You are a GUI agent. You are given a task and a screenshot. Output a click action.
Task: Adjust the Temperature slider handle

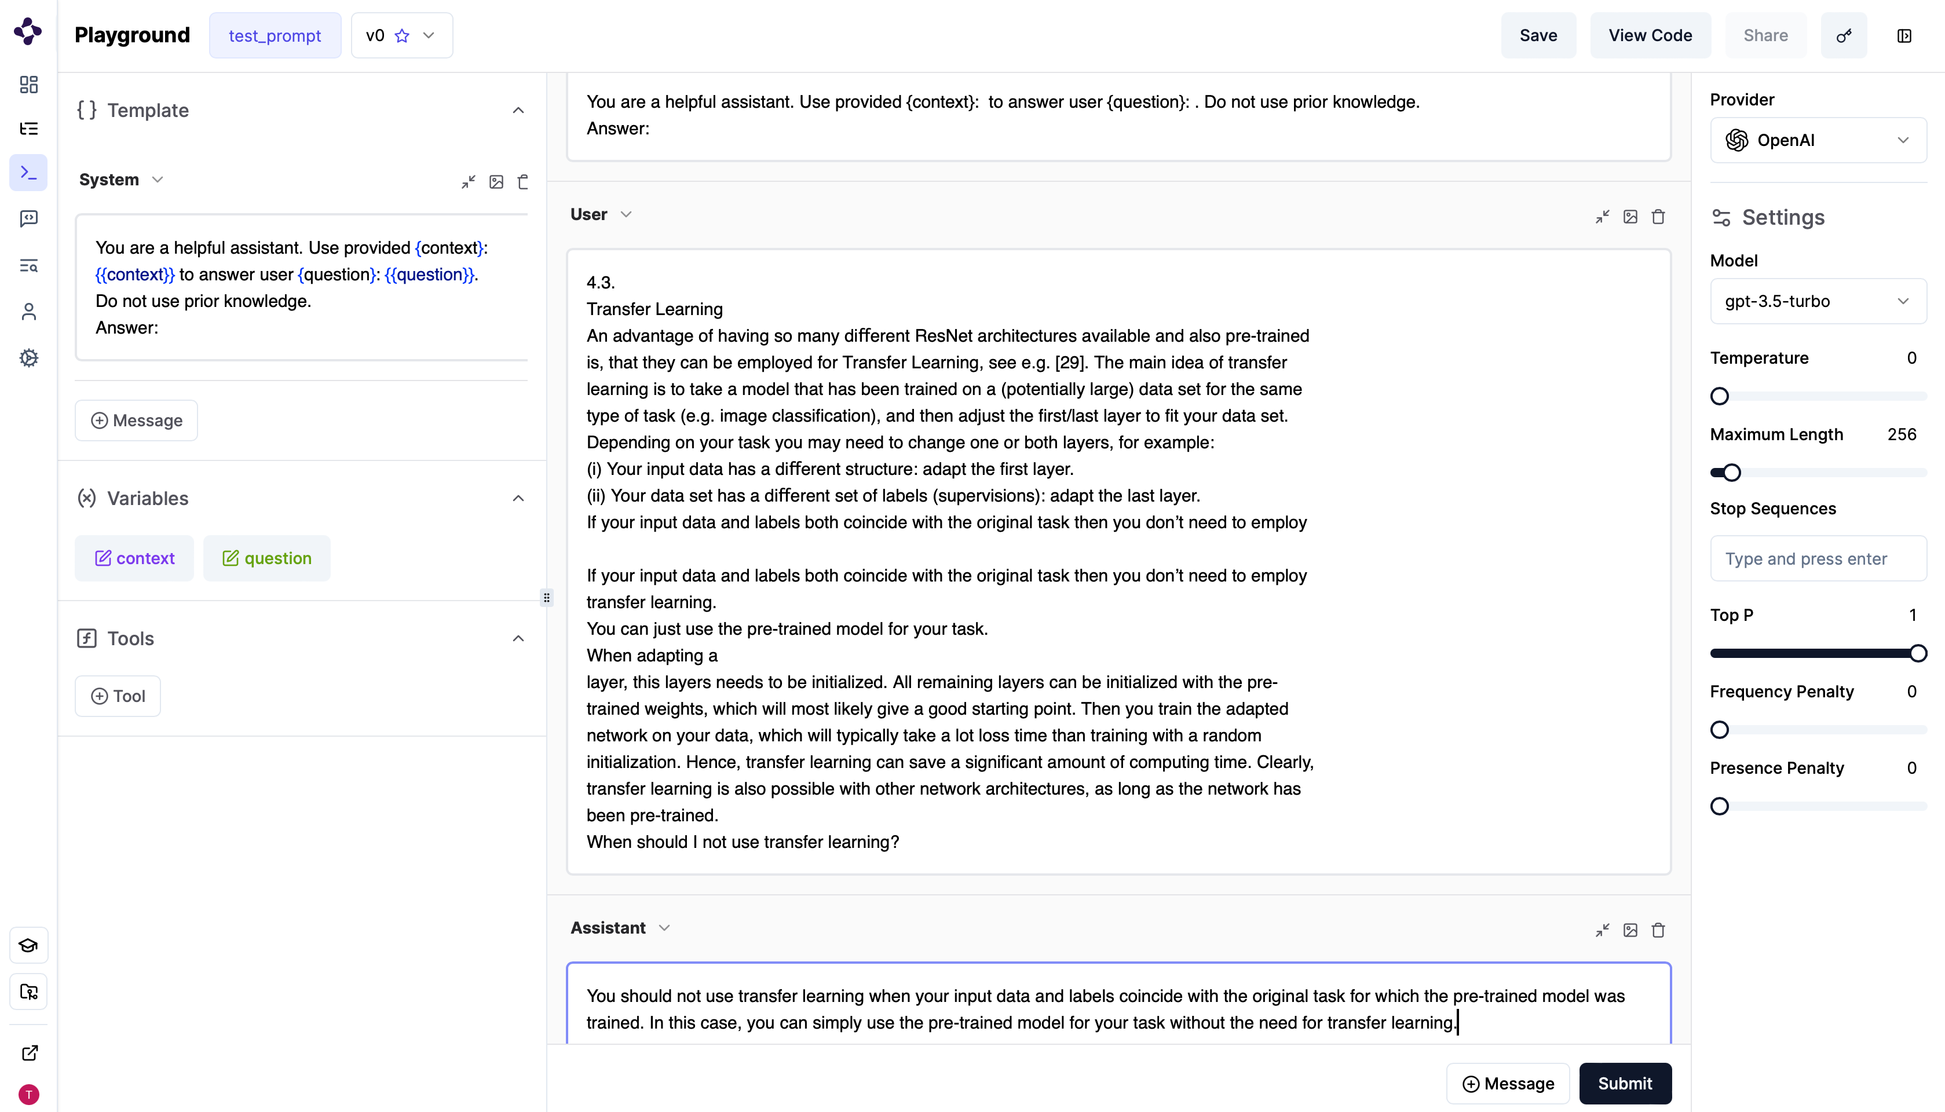tap(1719, 396)
